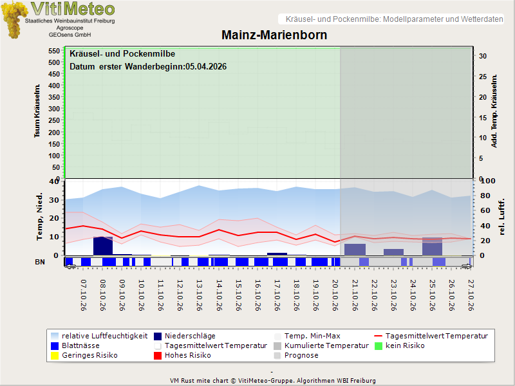Viewport: 515px width, 386px height.
Task: Click the 27.10.26 date label
Action: click(x=471, y=295)
